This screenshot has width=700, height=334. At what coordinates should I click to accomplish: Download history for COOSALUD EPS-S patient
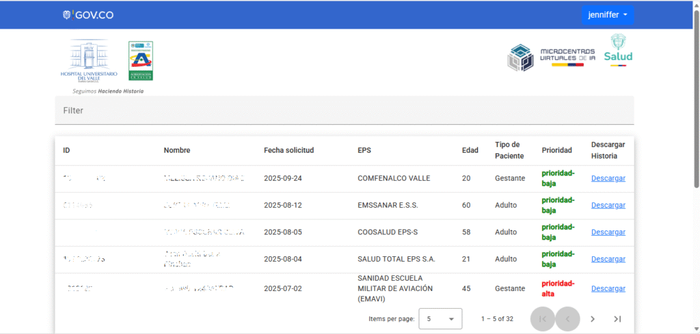pos(608,232)
